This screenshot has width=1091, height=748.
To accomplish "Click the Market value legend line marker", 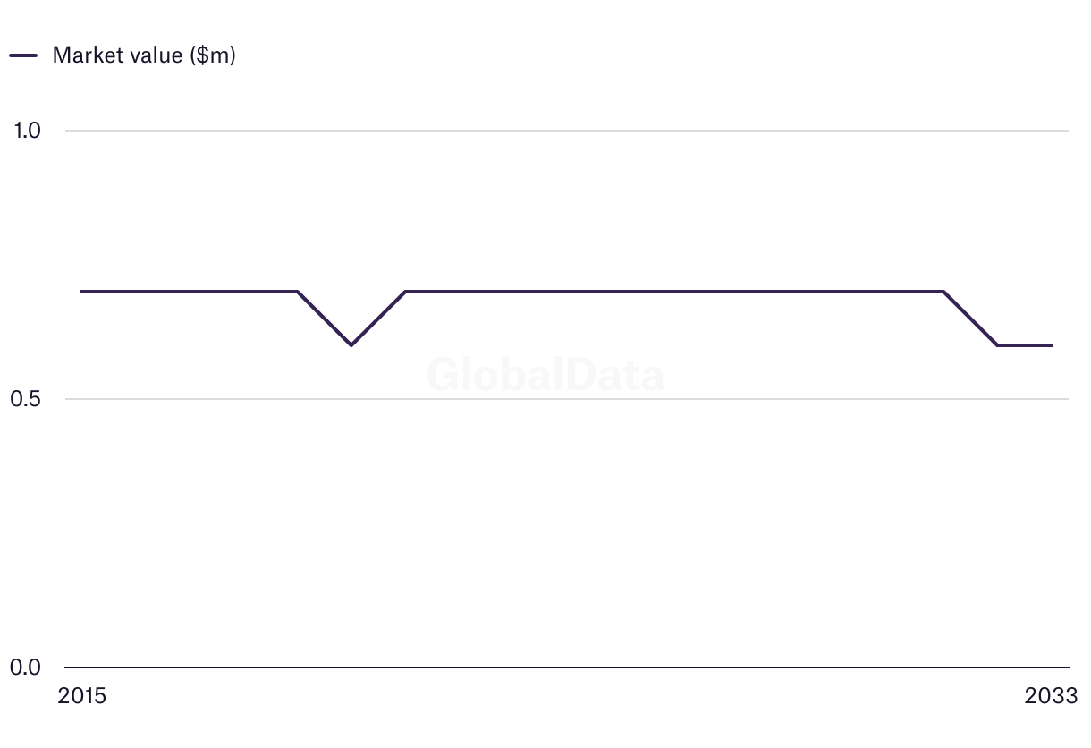I will [23, 55].
